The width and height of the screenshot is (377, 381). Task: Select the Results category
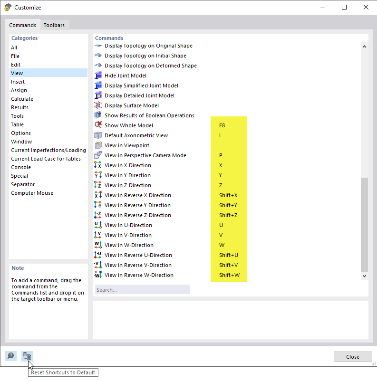[x=48, y=107]
